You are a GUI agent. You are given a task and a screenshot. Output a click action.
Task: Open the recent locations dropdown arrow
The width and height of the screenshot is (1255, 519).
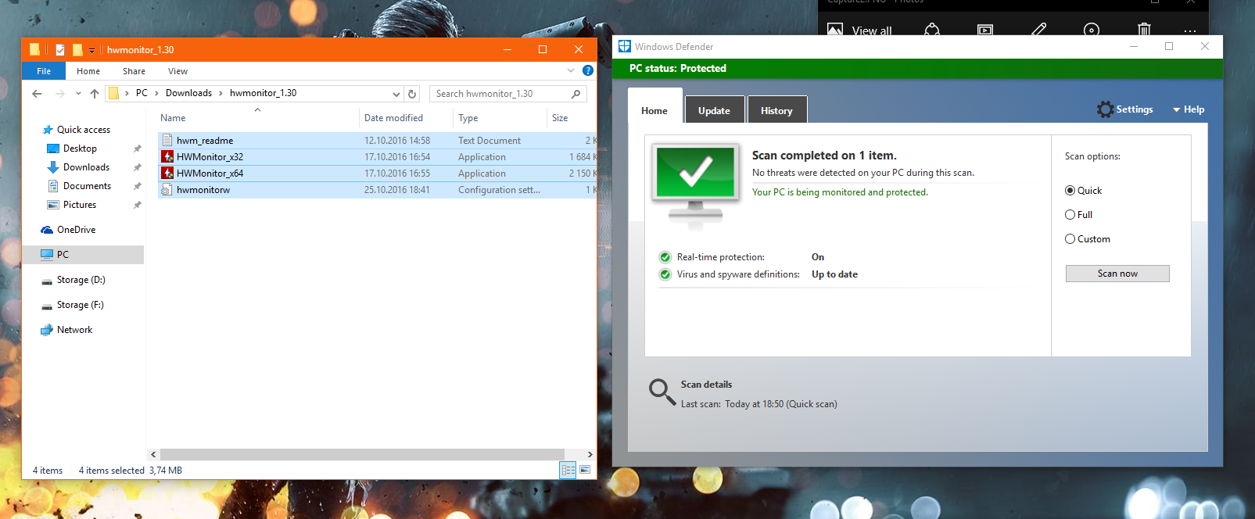tap(78, 94)
